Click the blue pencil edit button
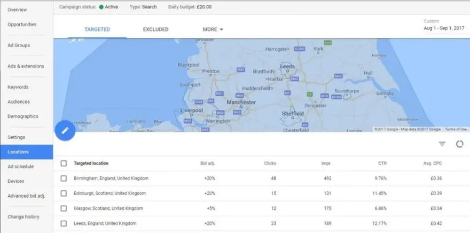 tap(65, 130)
